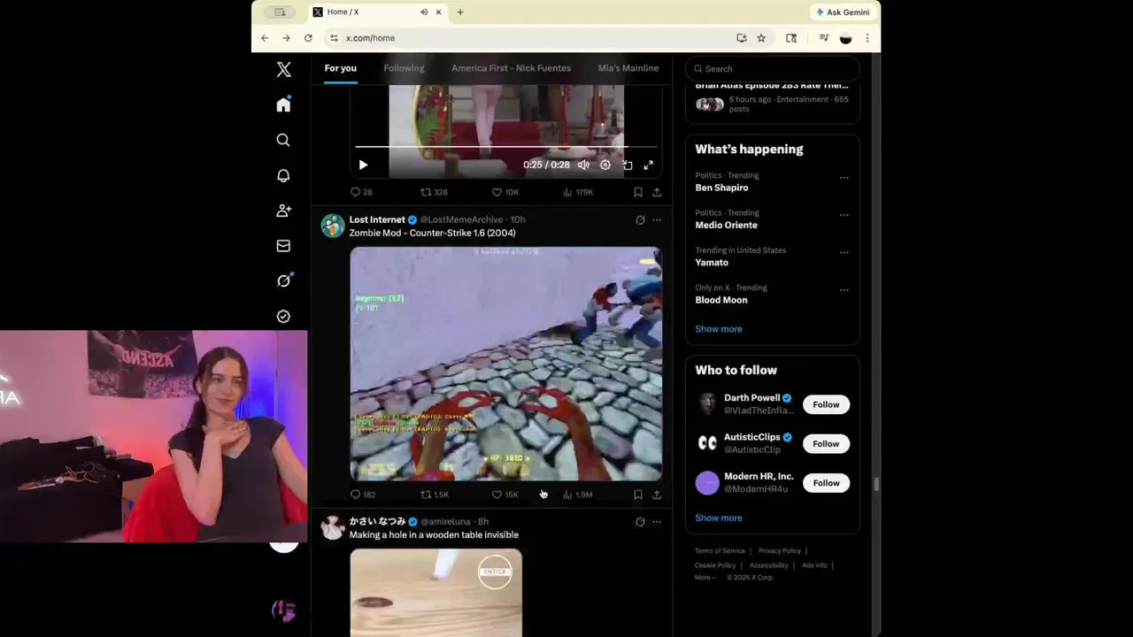
Task: Follow AutisticClips
Action: (x=826, y=443)
